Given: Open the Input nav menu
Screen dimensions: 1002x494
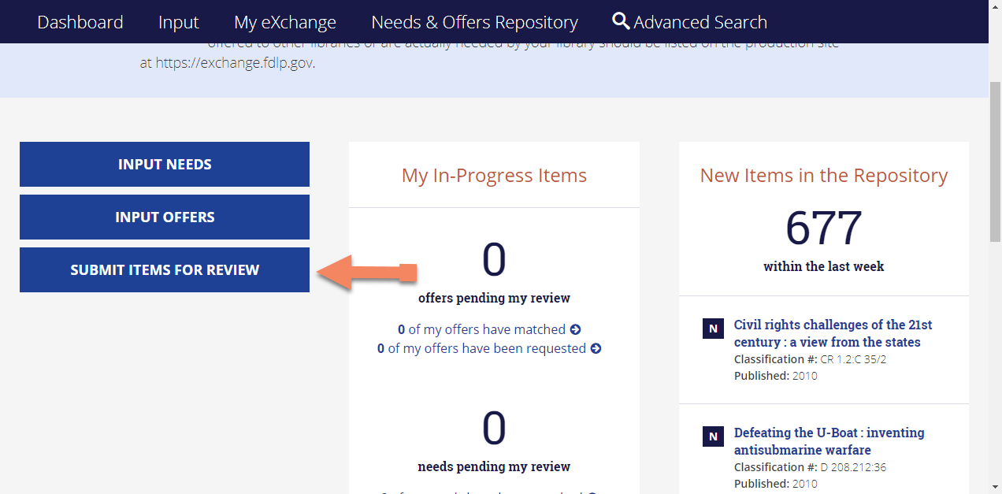Looking at the screenshot, I should tap(179, 22).
